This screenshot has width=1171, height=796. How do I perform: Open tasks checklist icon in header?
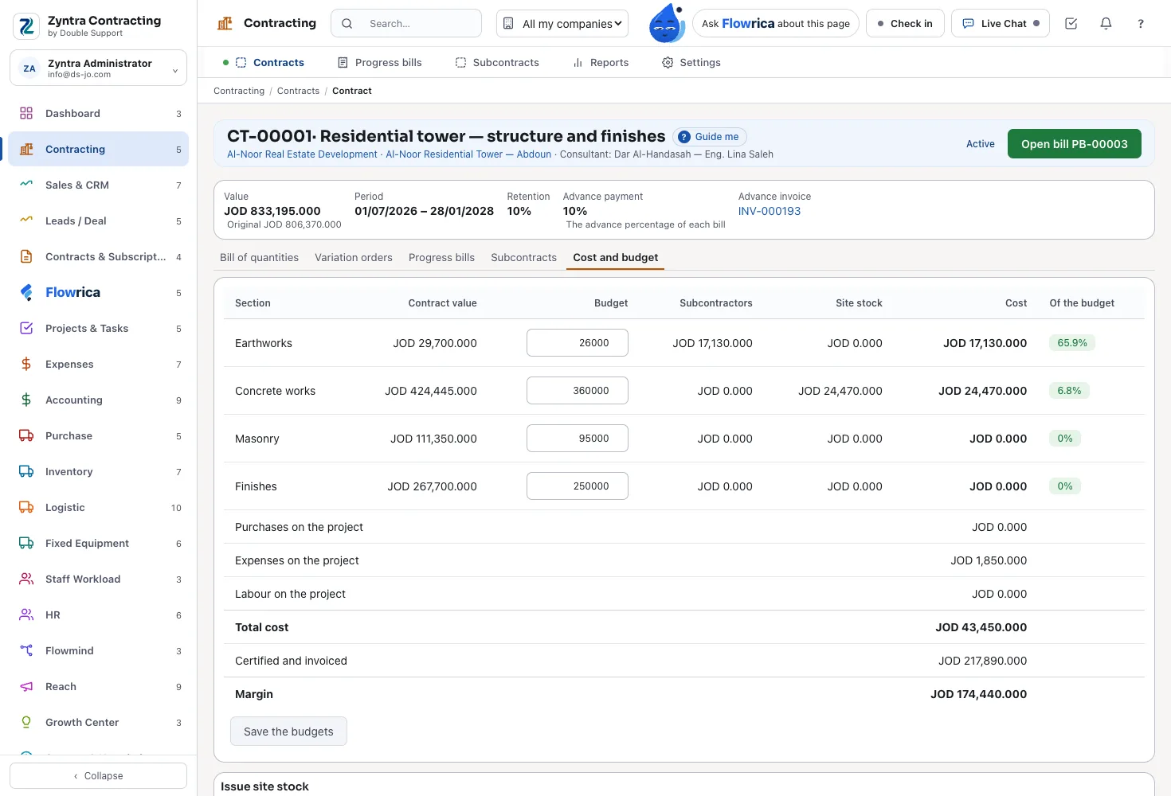point(1071,24)
